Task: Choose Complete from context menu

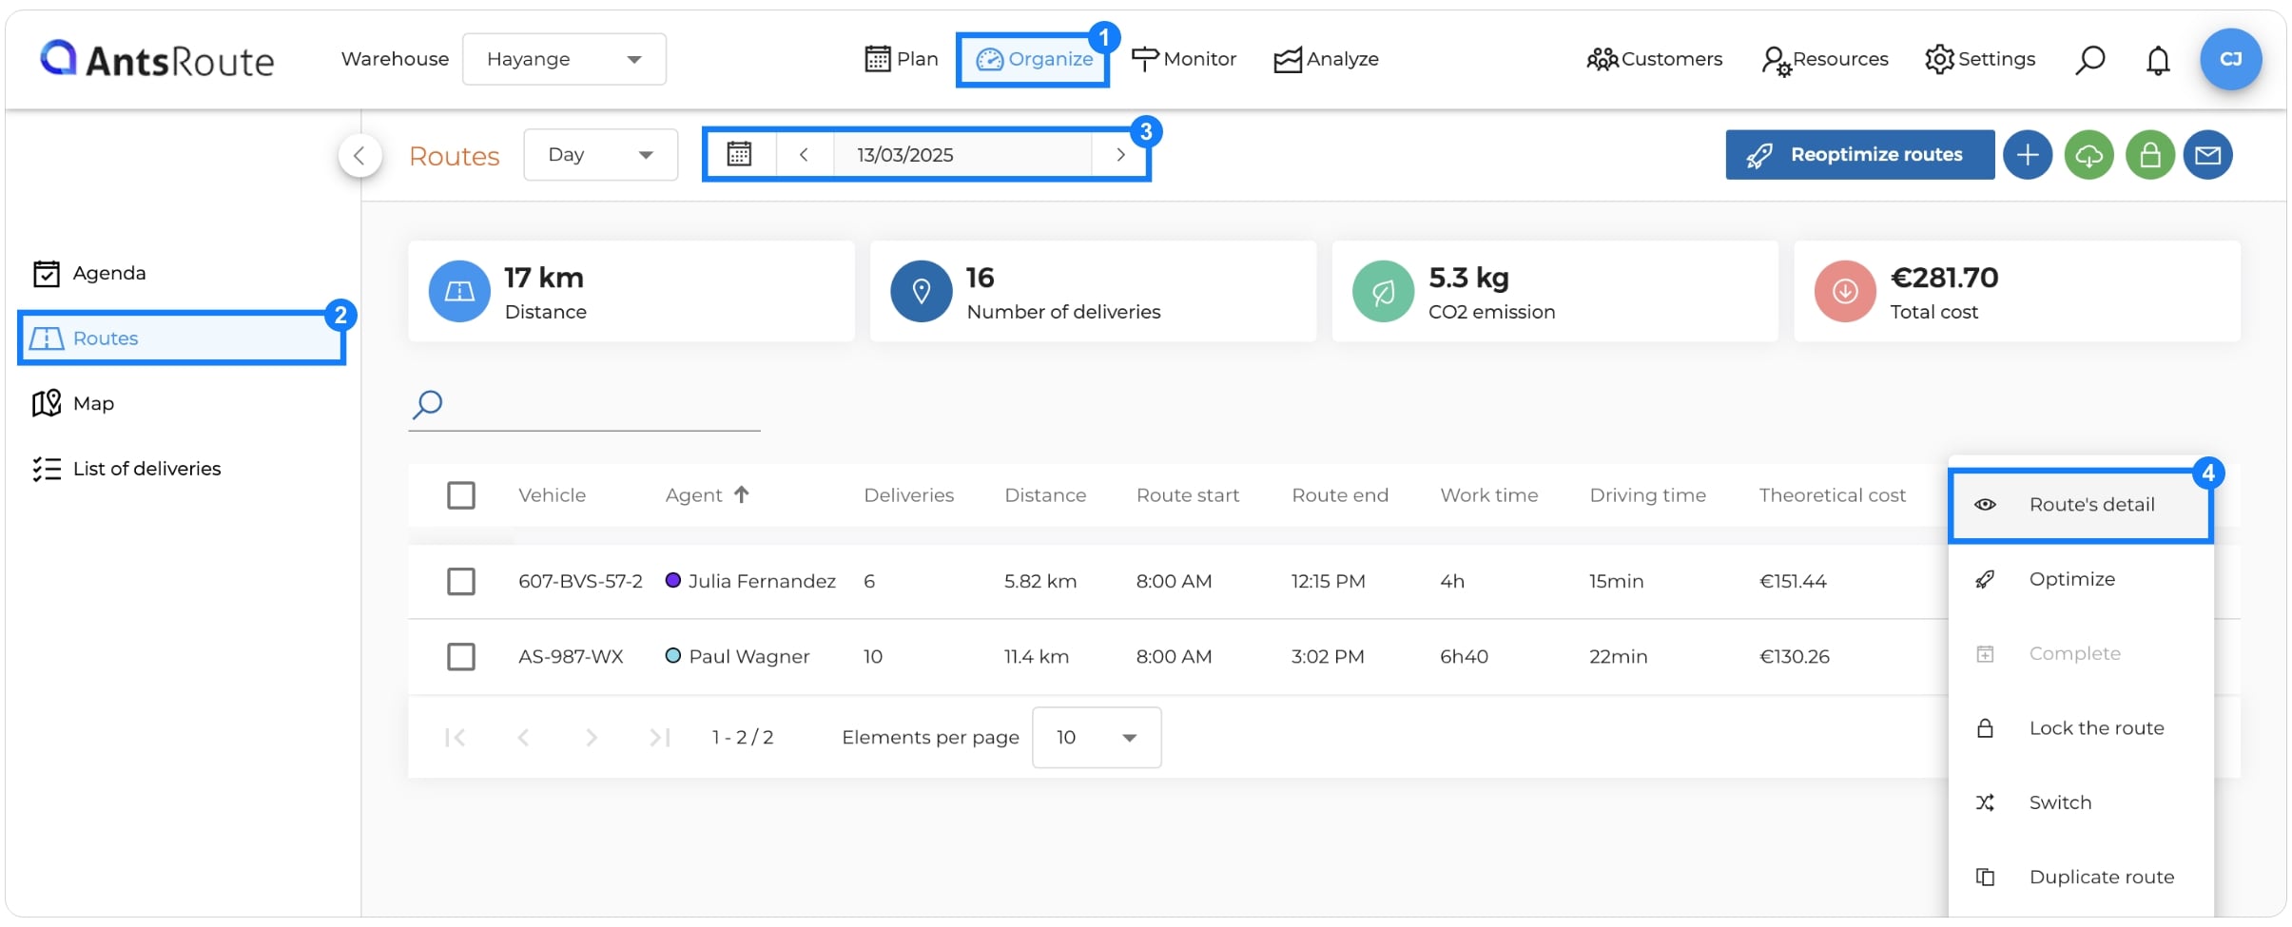Action: 2080,654
